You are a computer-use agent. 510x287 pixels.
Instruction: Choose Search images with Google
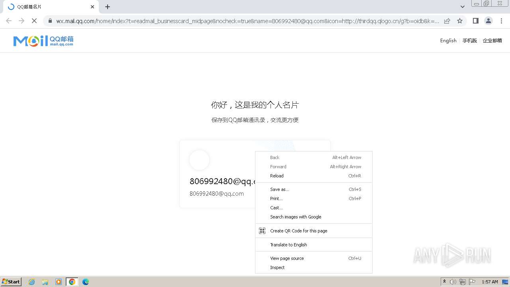[314, 217]
